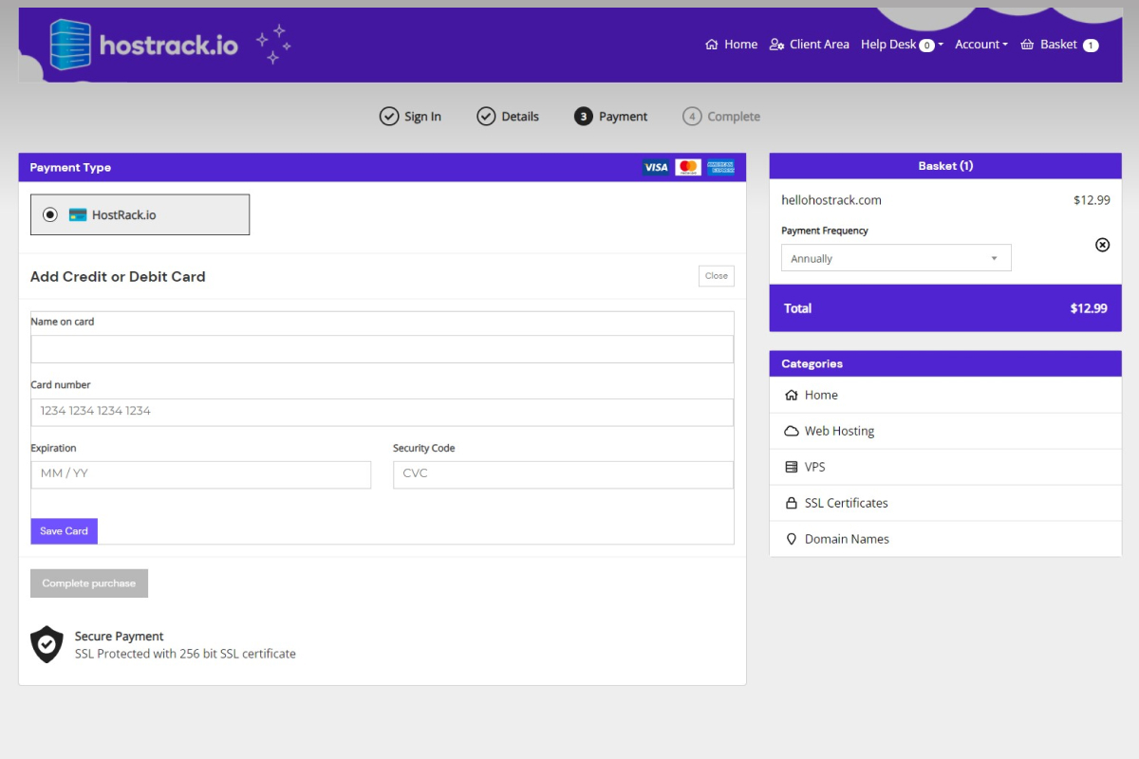This screenshot has width=1139, height=759.
Task: Click the step 3 Payment number badge
Action: click(x=583, y=117)
